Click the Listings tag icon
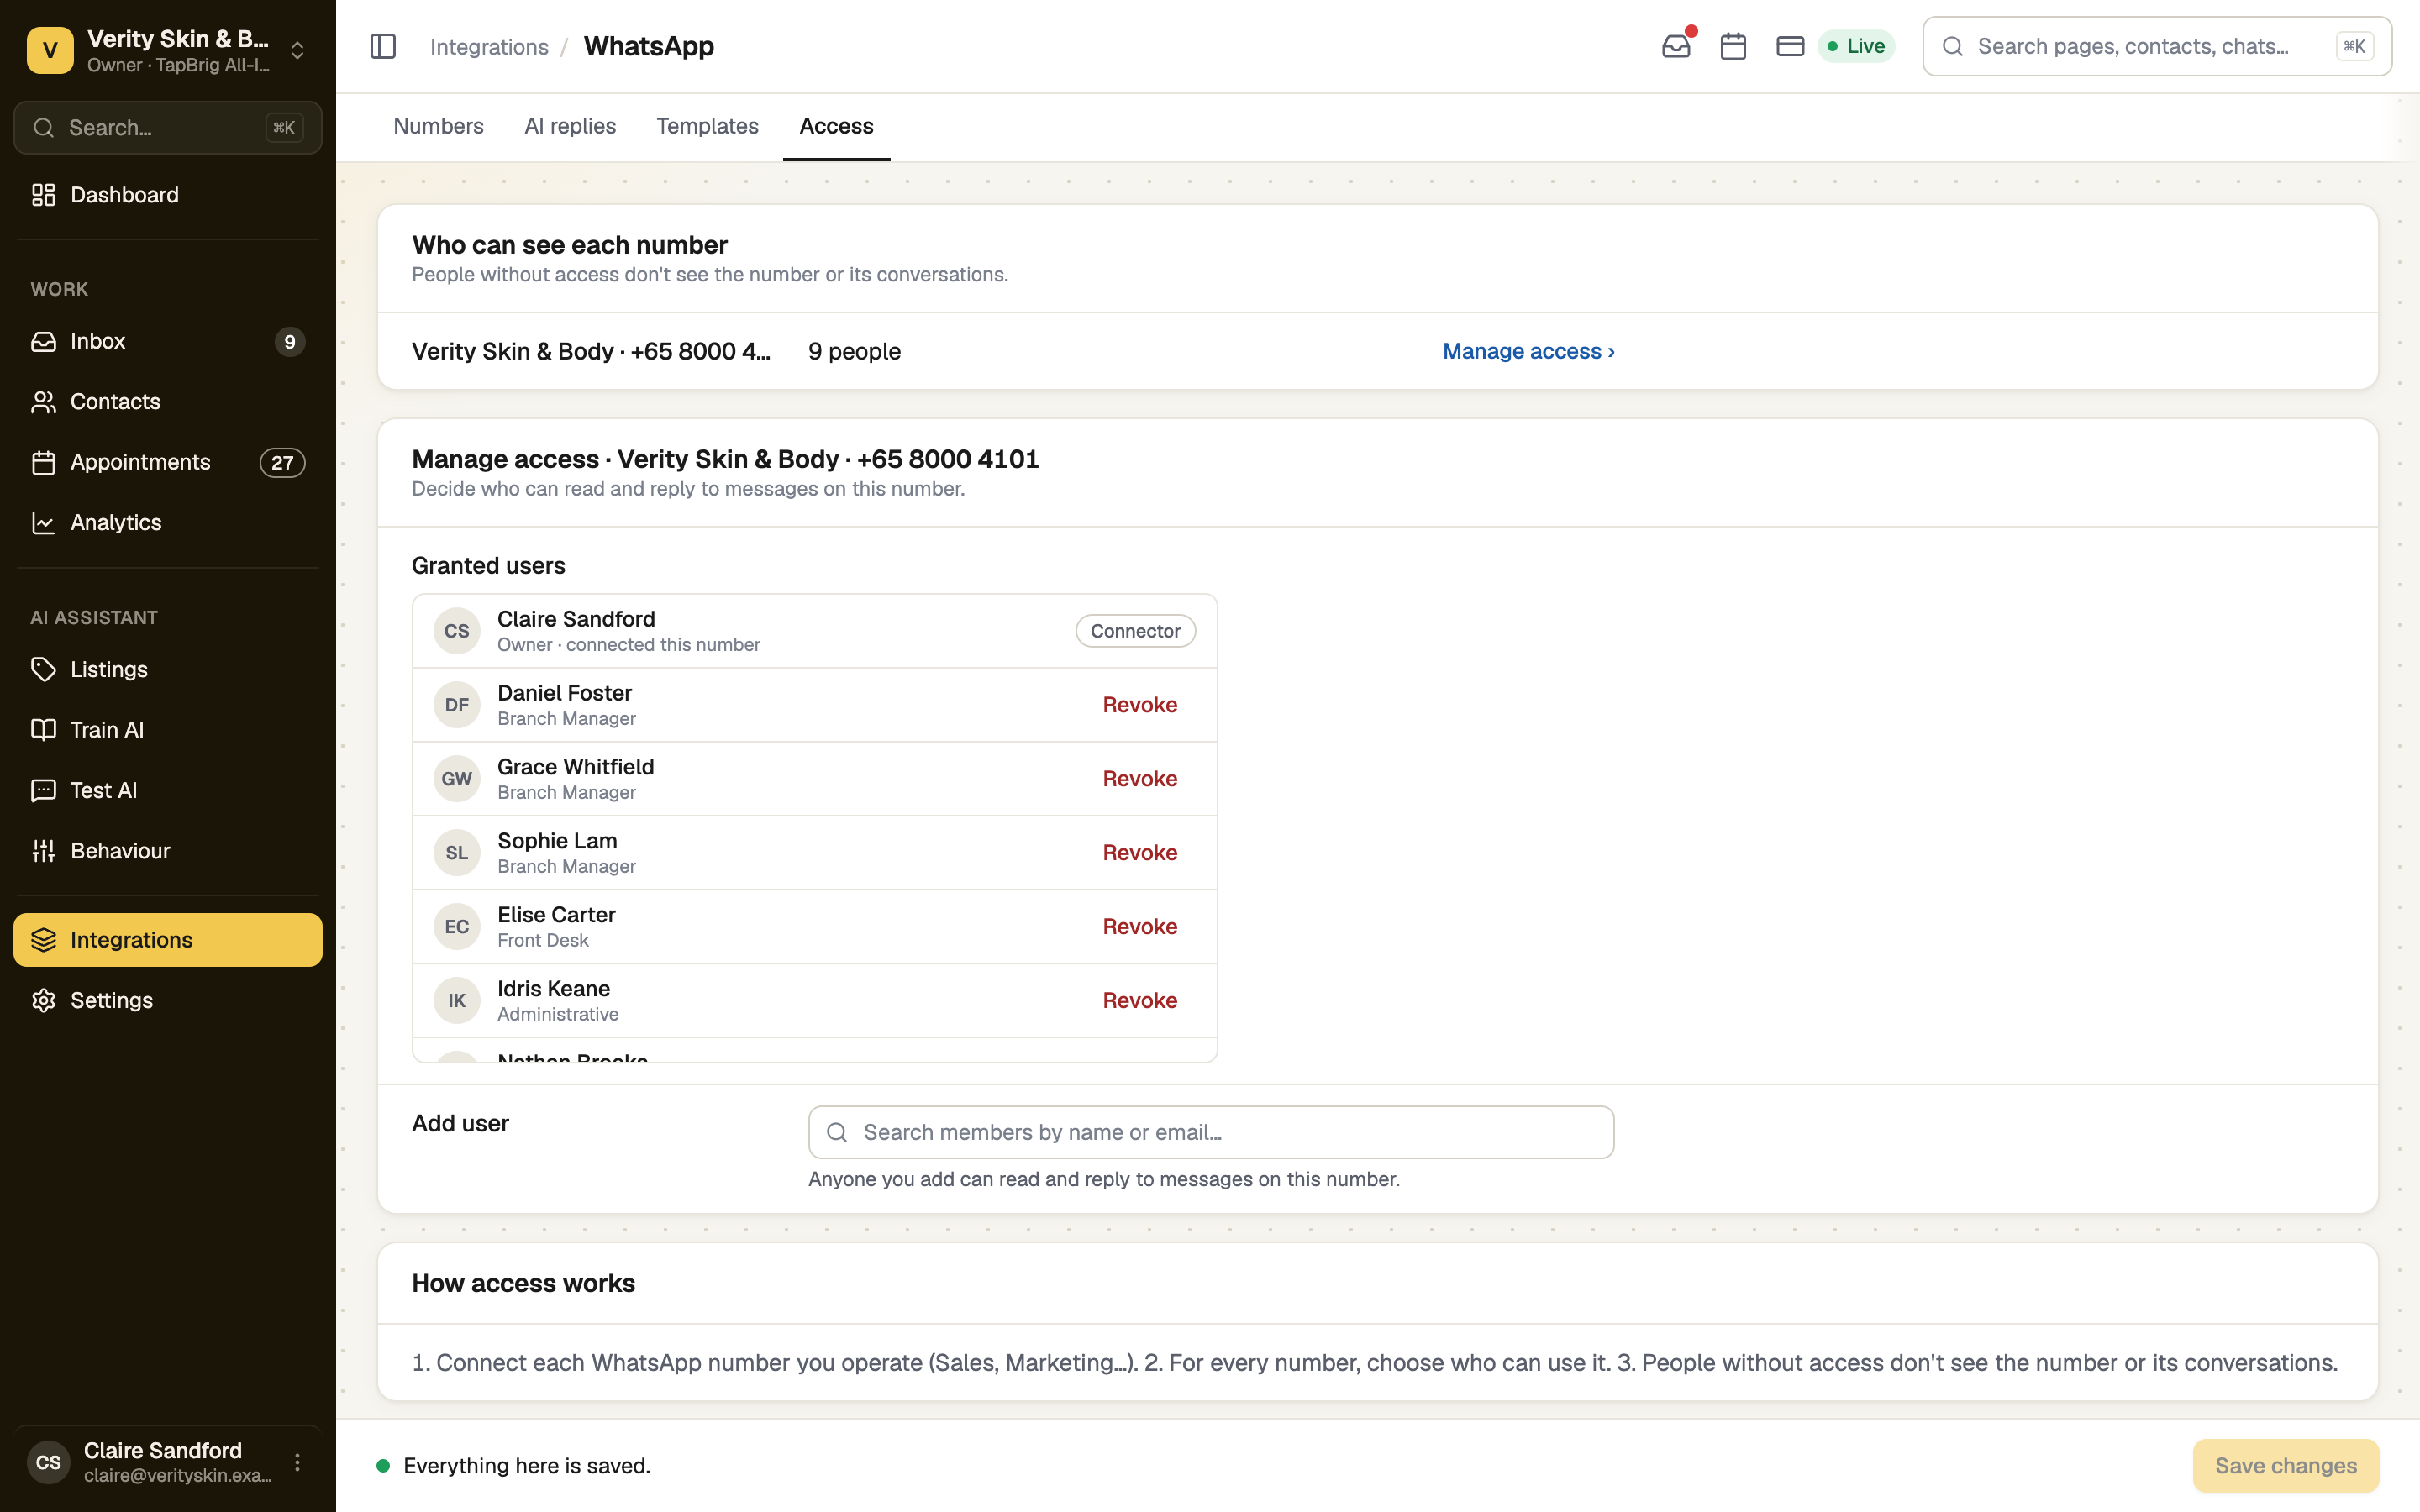 43,669
